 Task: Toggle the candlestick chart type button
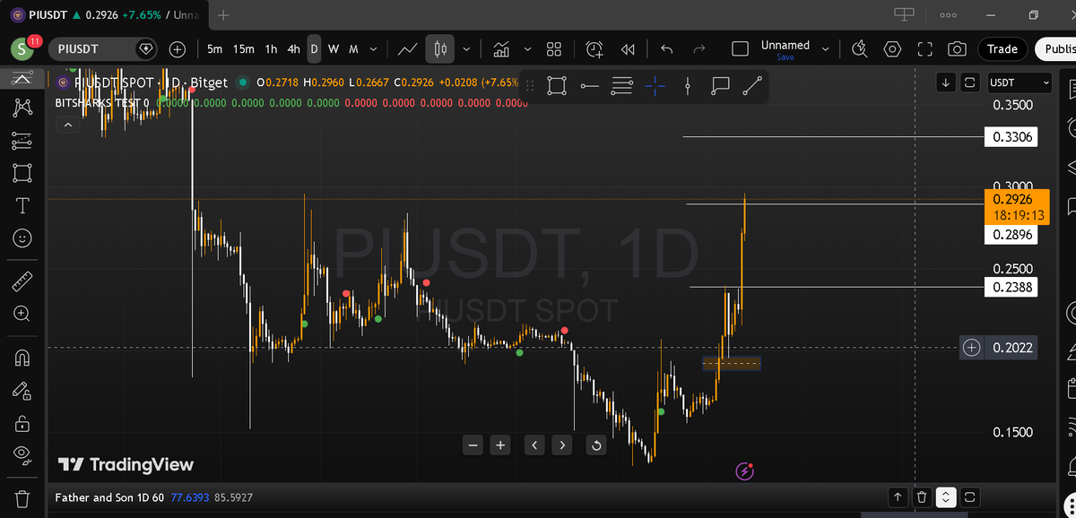[x=440, y=49]
